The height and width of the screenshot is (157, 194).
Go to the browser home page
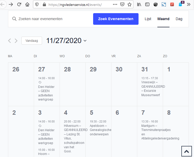click(x=27, y=4)
